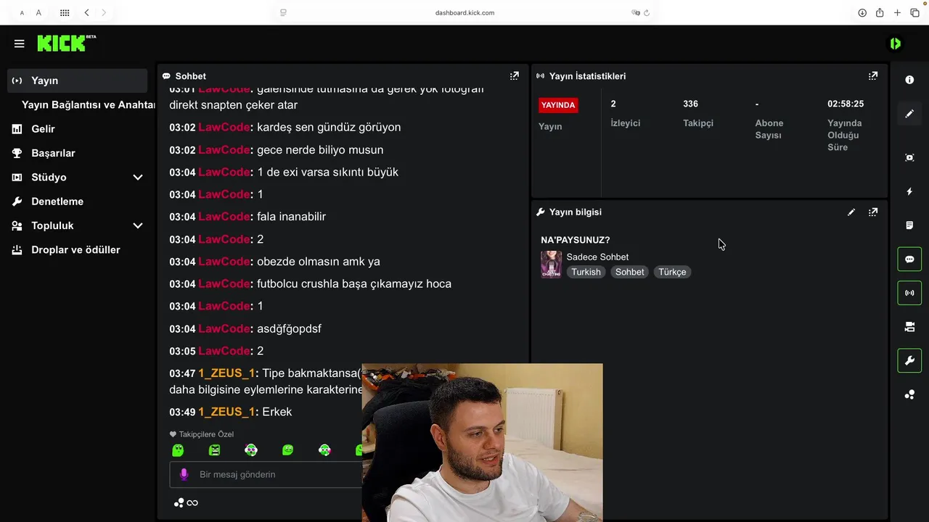Click the lightning bolt icon in right sidebar

(x=909, y=191)
